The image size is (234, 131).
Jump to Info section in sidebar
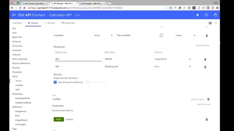point(14,28)
